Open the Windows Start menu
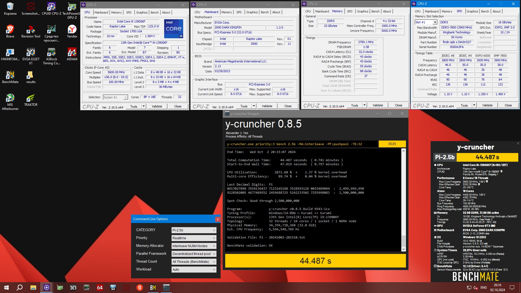The image size is (521, 293). tap(7, 288)
